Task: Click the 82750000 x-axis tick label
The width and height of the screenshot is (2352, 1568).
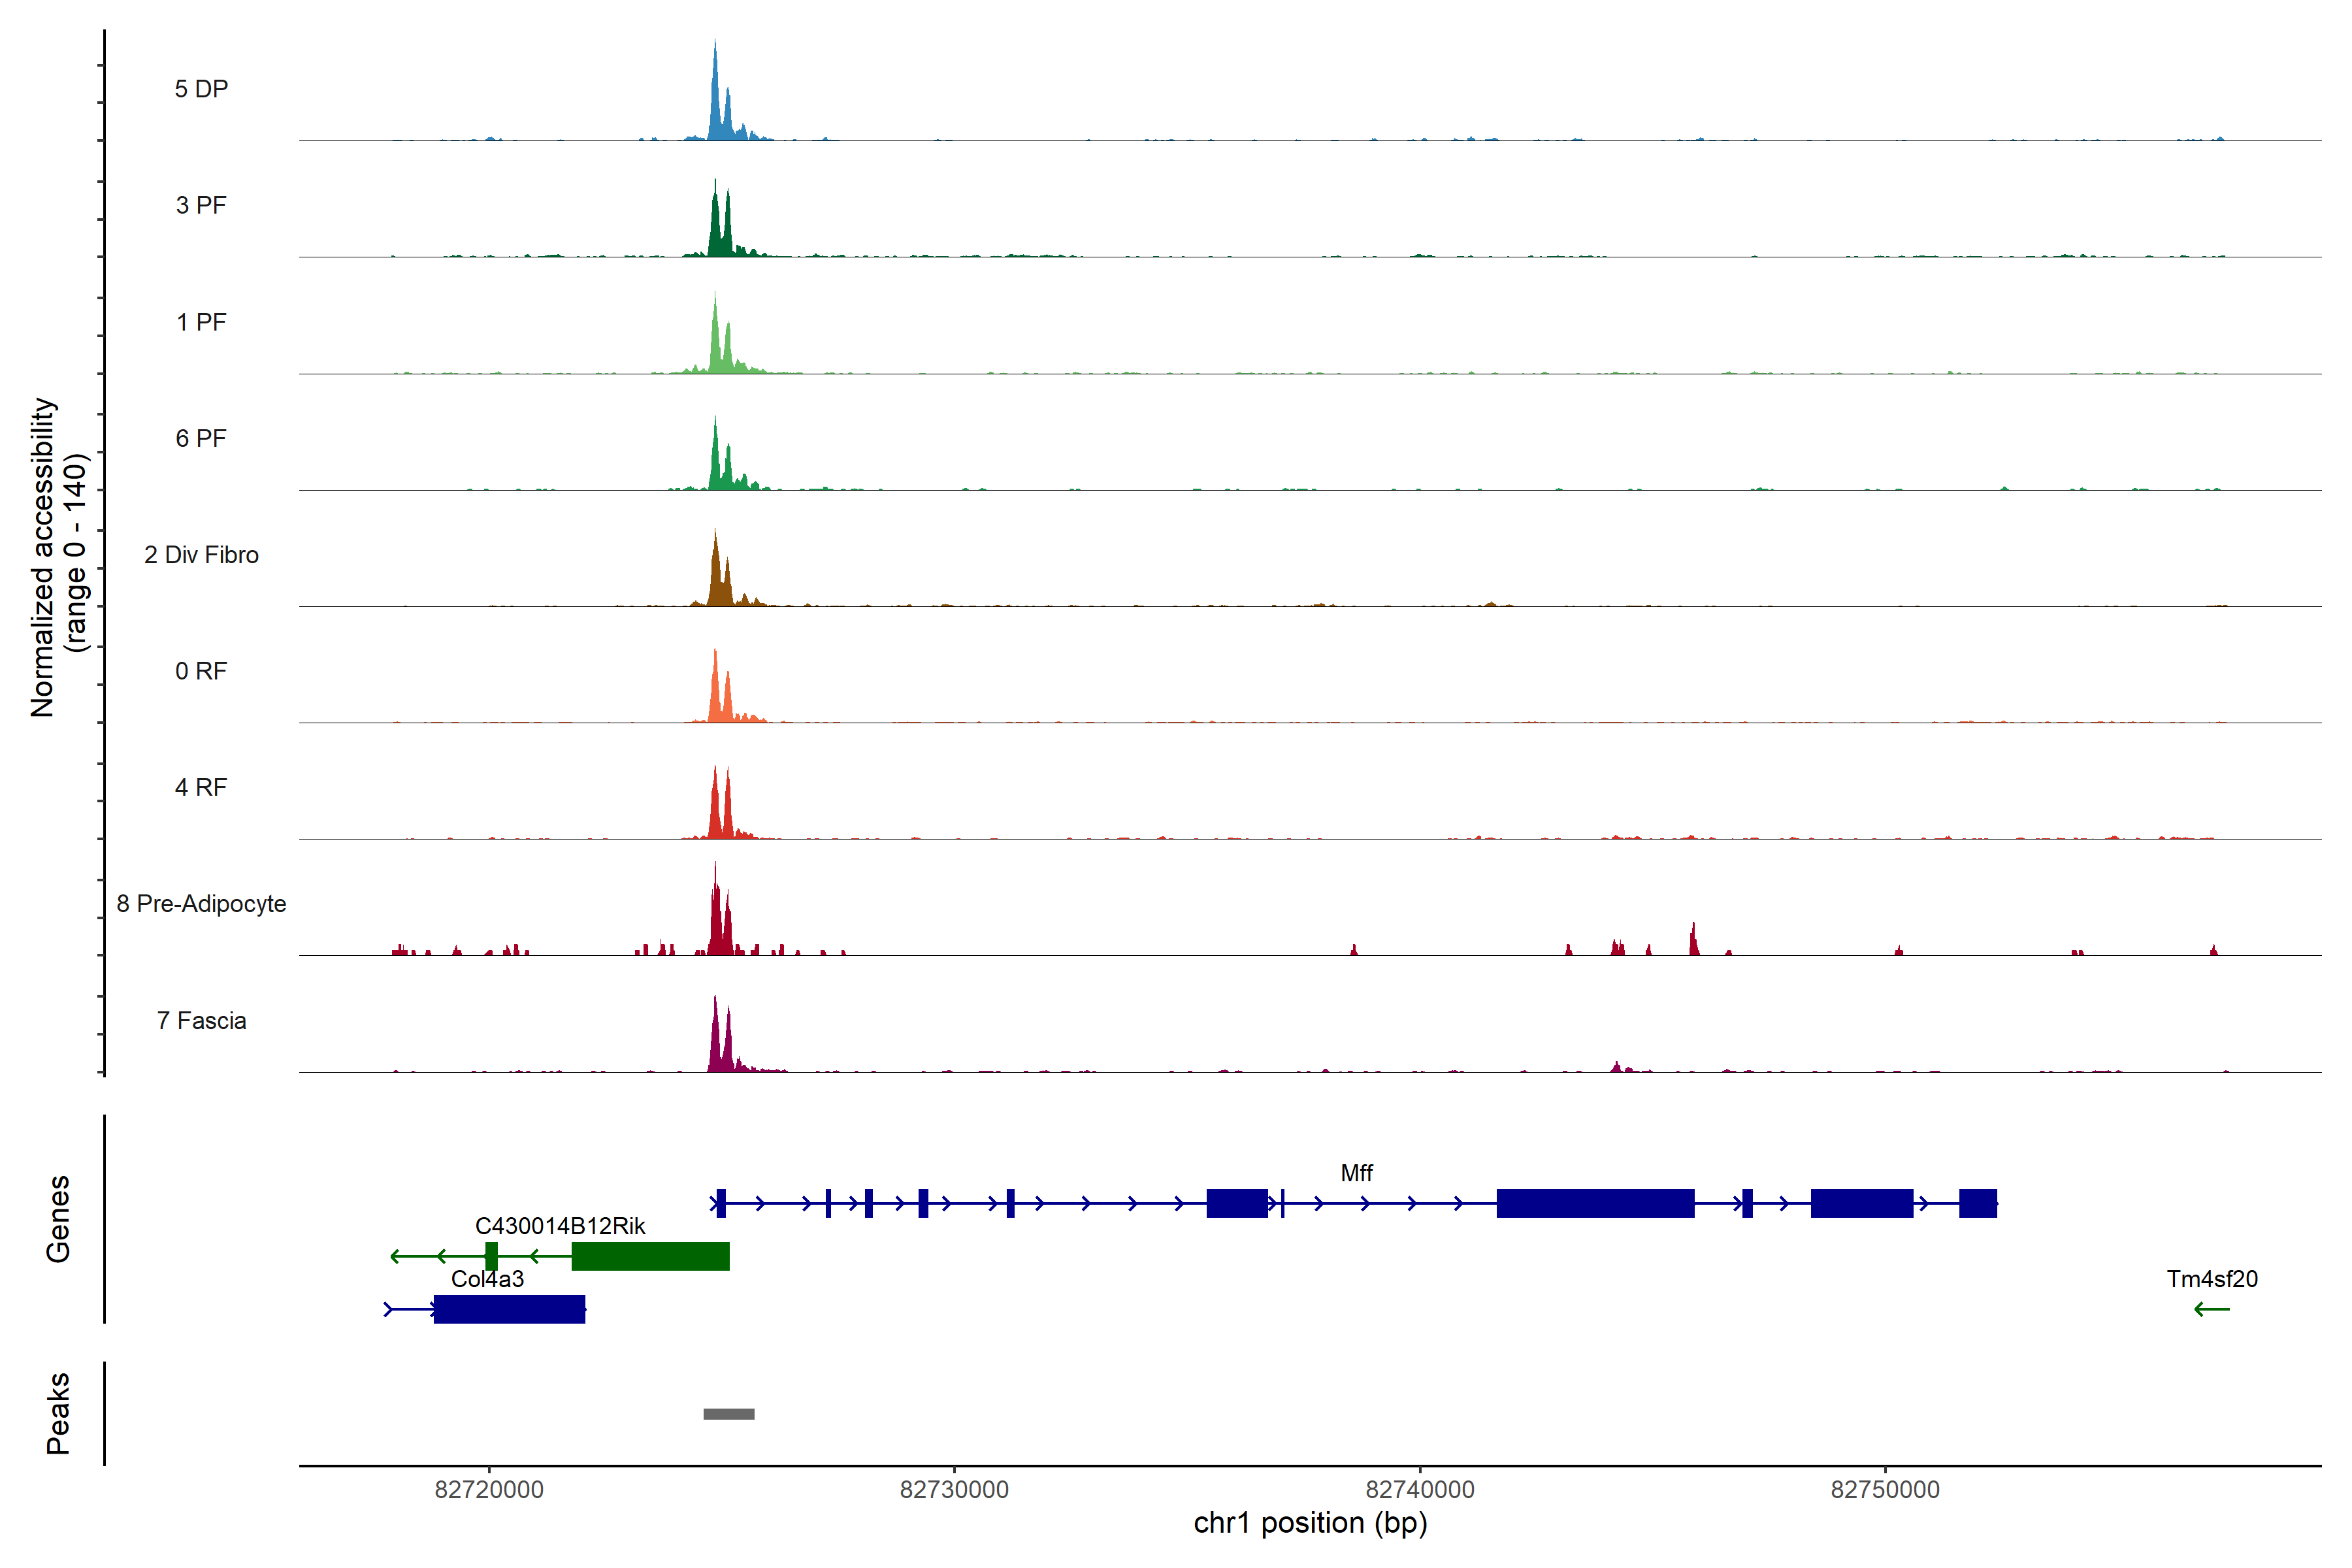Action: pos(1884,1489)
